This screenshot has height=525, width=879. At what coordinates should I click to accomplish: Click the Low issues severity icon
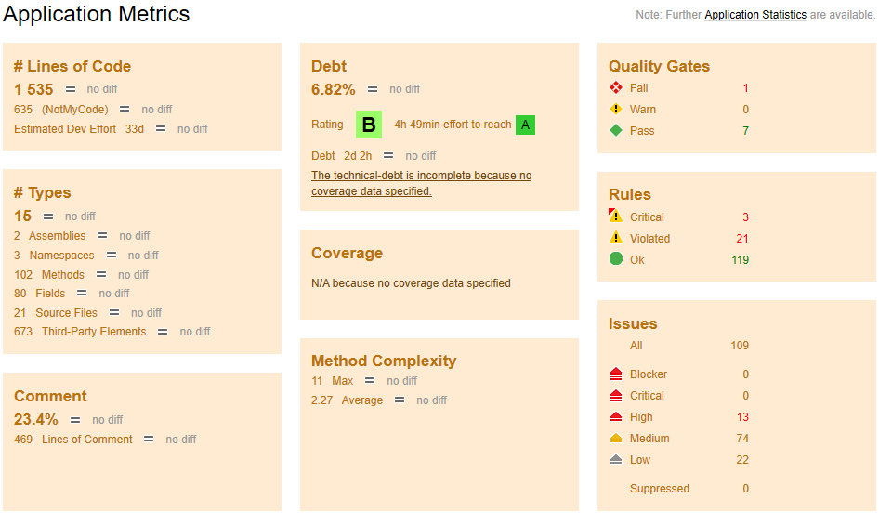pyautogui.click(x=615, y=460)
